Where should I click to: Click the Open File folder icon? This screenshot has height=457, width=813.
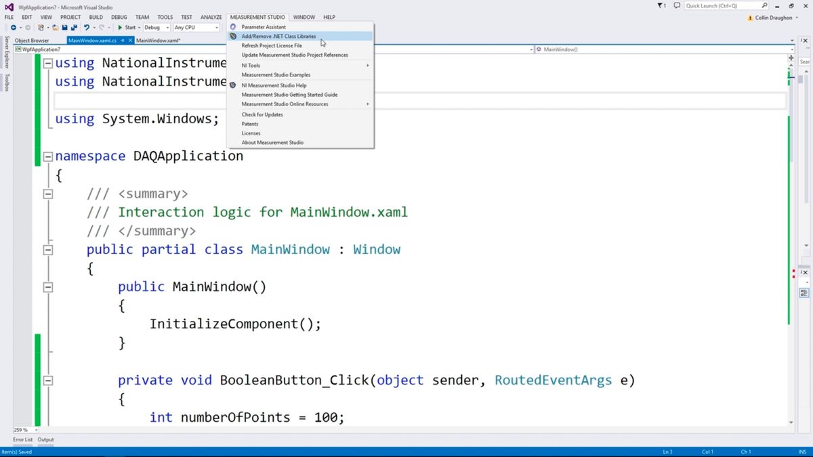tap(55, 28)
